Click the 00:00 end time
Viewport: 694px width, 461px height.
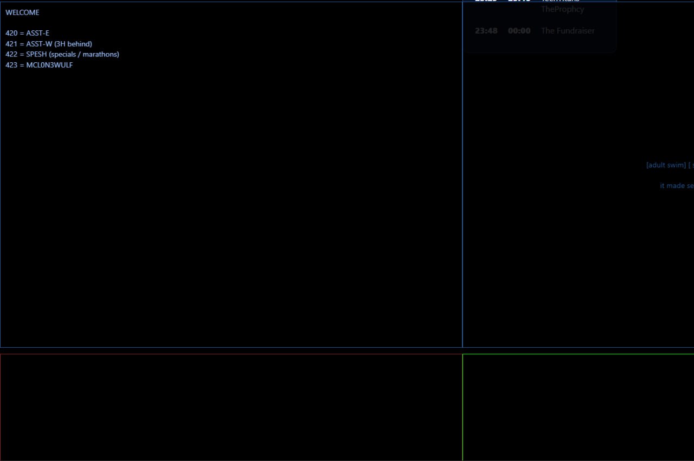click(x=519, y=31)
